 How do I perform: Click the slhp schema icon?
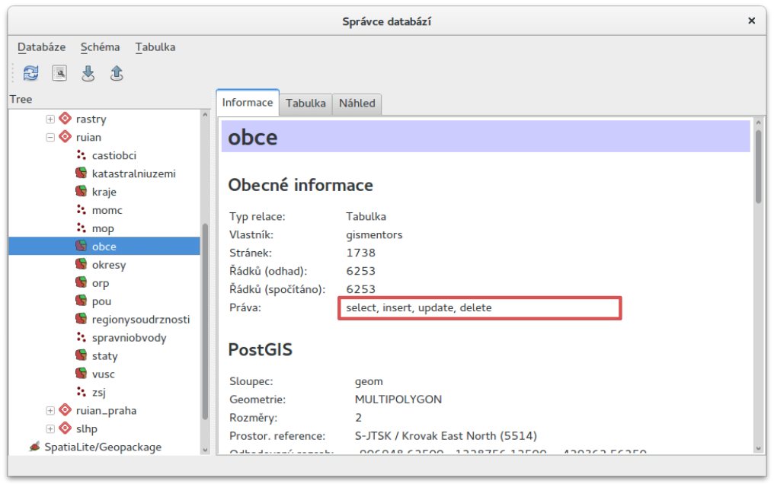(x=66, y=428)
